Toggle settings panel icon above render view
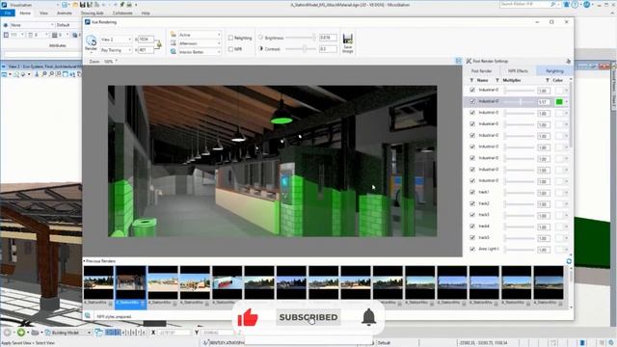Viewport: 617px width, 347px height. pyautogui.click(x=459, y=61)
